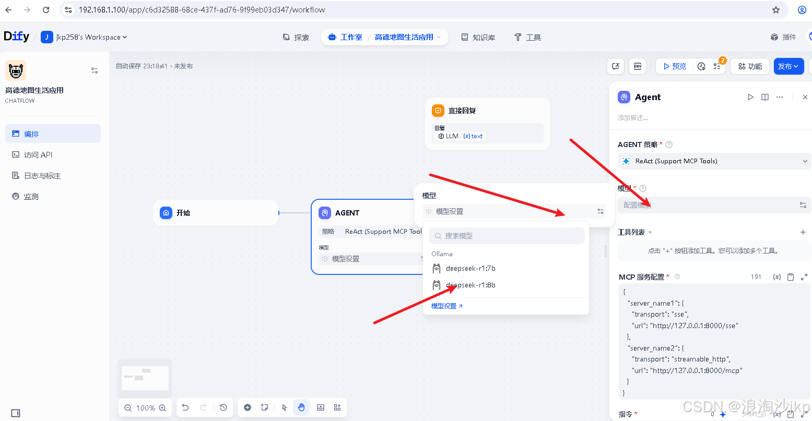Open the 发布 publish dropdown
Image resolution: width=812 pixels, height=421 pixels.
789,66
